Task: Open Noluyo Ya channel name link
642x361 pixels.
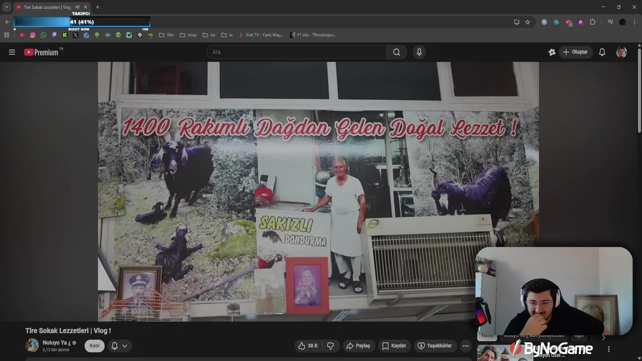Action: [57, 343]
